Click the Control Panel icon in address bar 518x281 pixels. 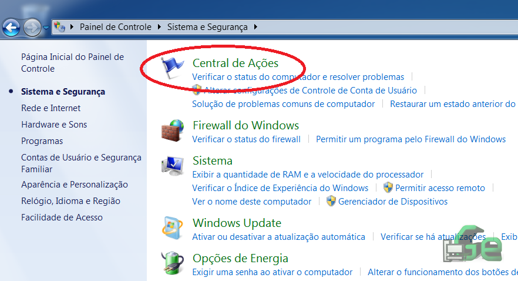click(59, 27)
